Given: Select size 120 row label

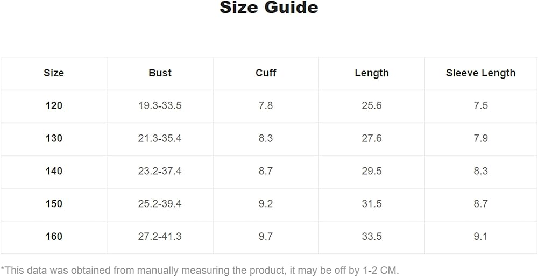Looking at the screenshot, I should [54, 106].
